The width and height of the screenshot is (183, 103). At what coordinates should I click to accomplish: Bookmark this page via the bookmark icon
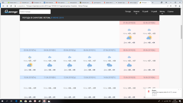(171, 6)
